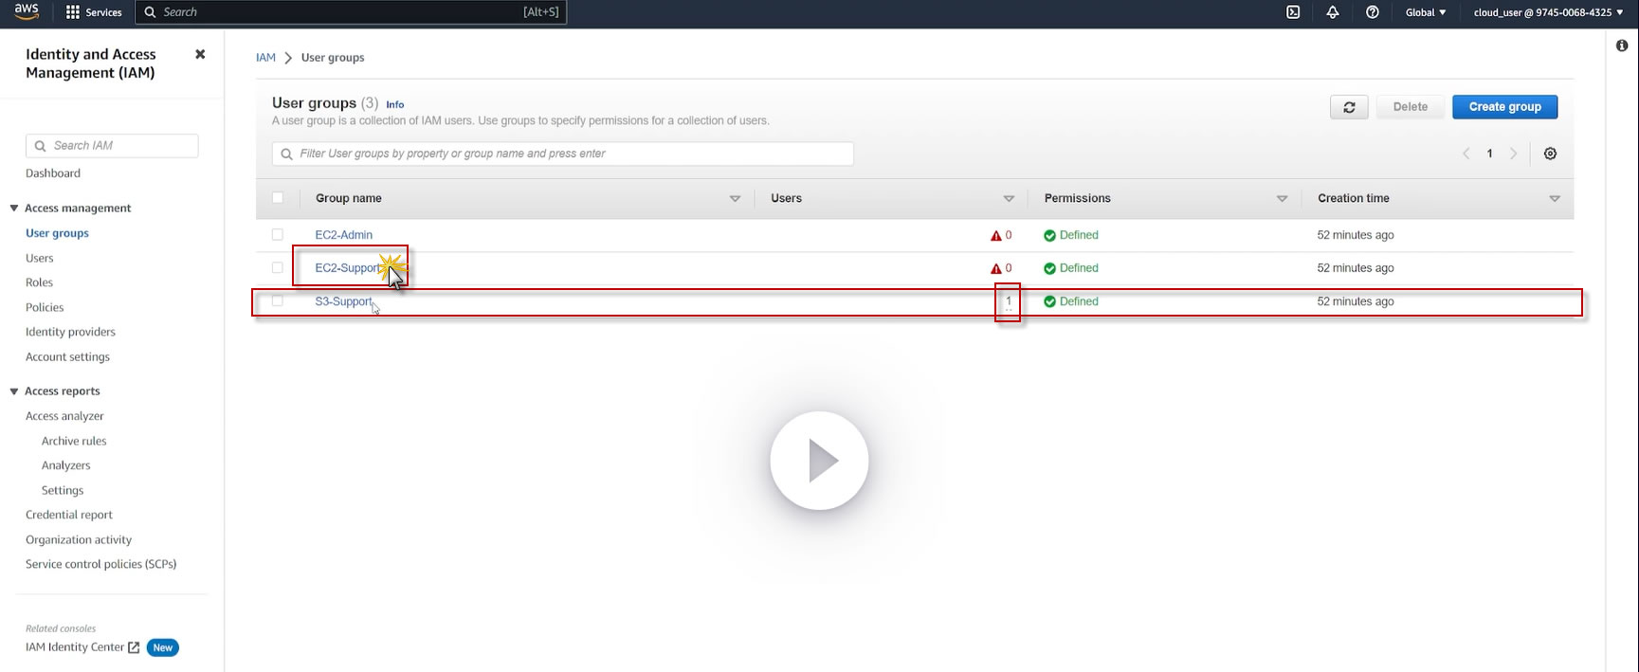
Task: Focus the Filter User groups field
Action: coord(563,154)
